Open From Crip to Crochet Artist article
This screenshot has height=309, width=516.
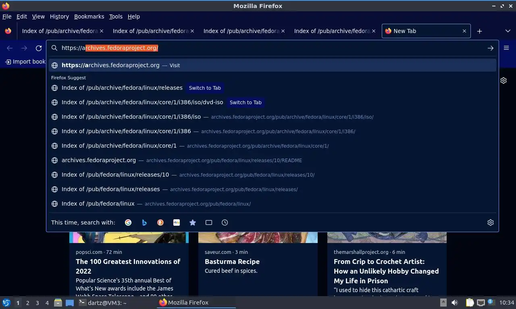point(386,271)
